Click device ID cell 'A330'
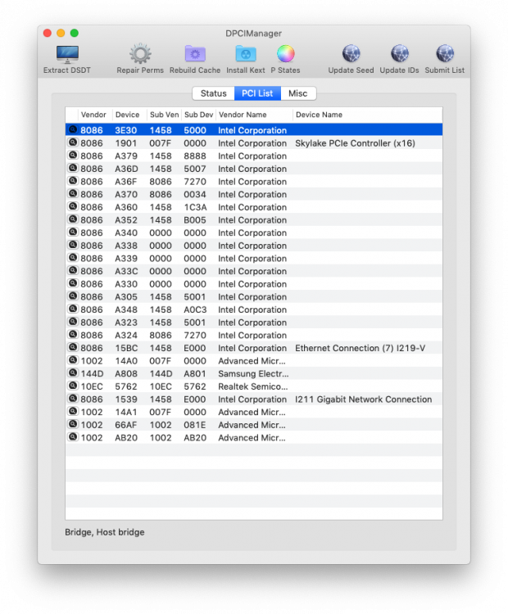 tap(126, 284)
